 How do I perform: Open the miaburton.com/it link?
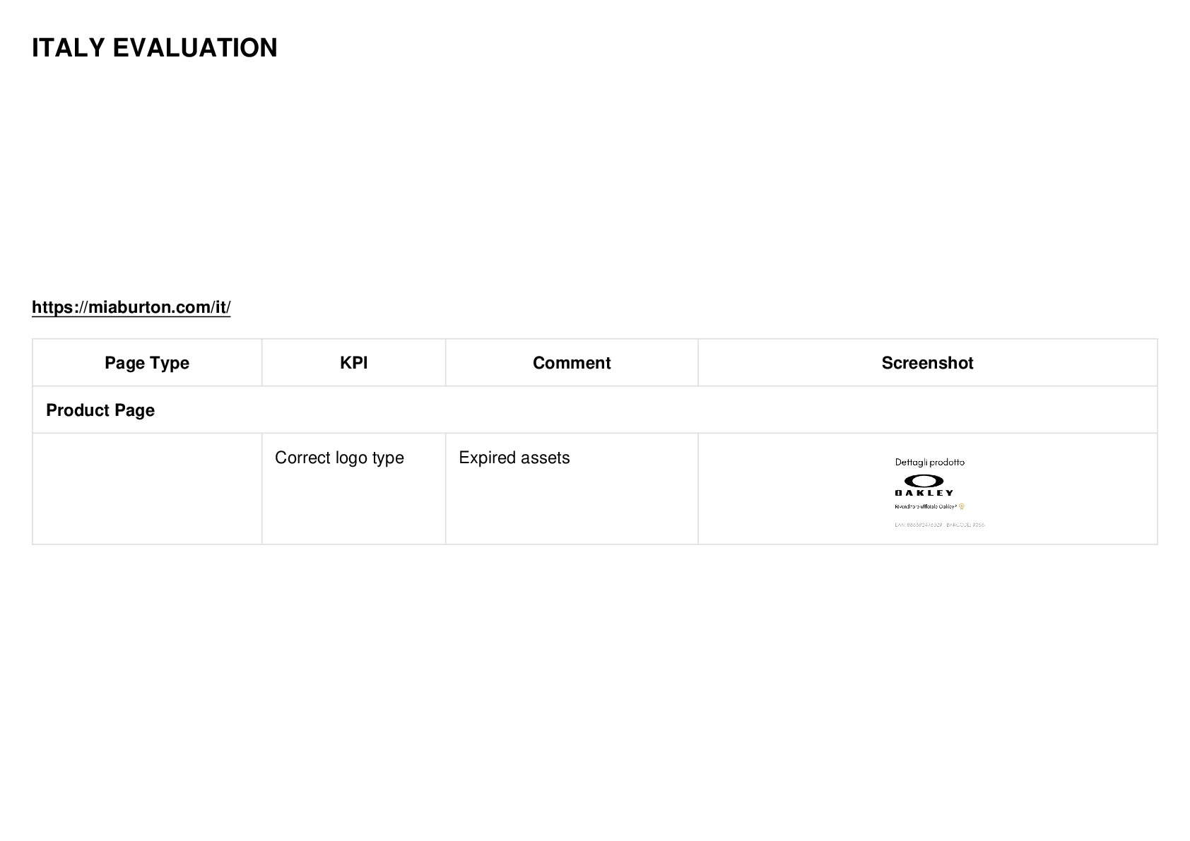click(x=131, y=307)
